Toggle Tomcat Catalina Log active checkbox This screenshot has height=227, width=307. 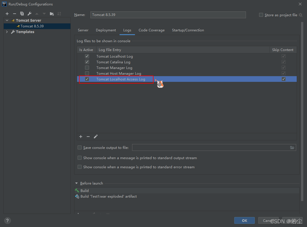tap(87, 62)
